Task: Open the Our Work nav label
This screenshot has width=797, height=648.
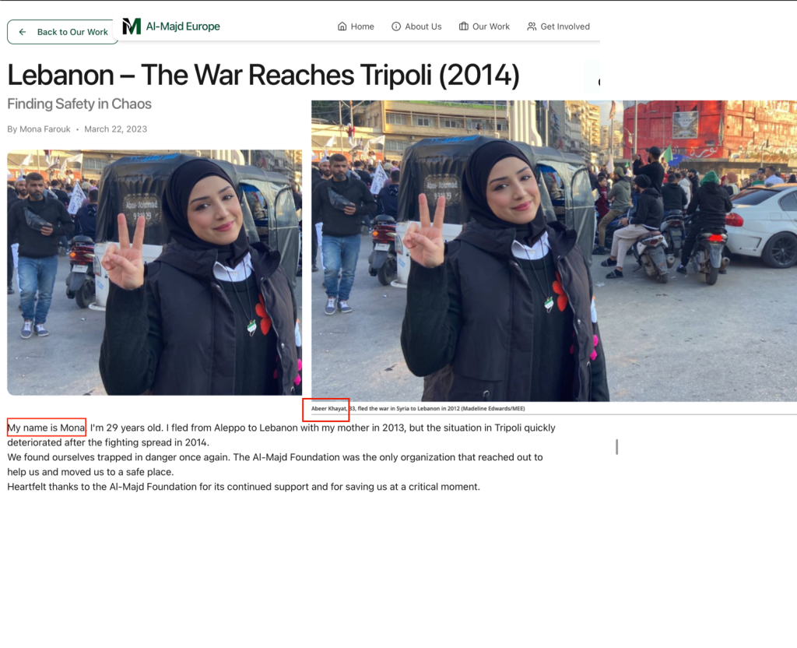Action: (491, 26)
